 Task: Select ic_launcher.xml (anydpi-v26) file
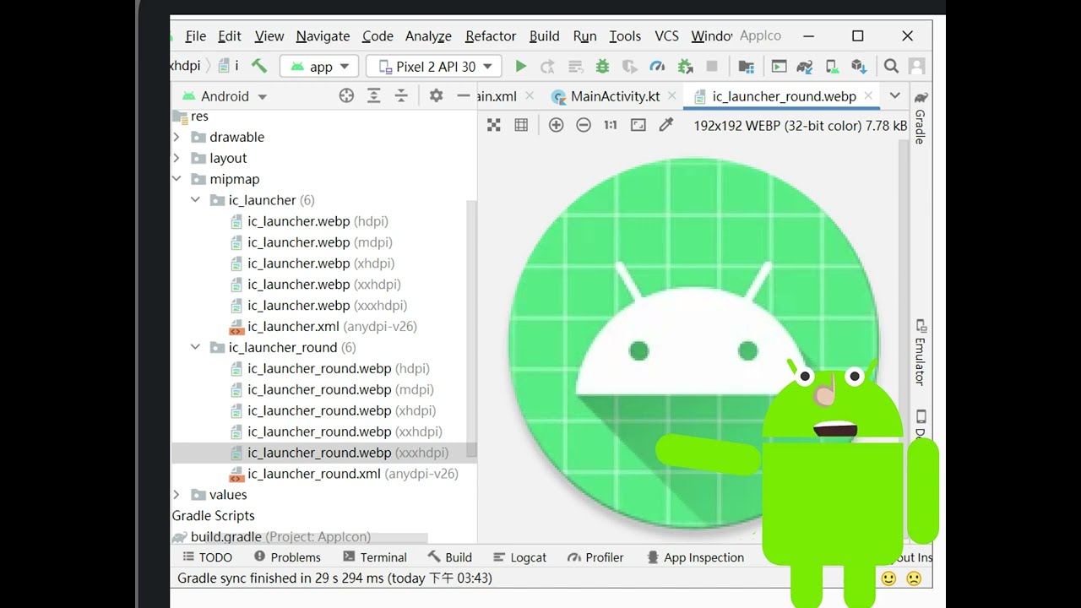pyautogui.click(x=323, y=327)
